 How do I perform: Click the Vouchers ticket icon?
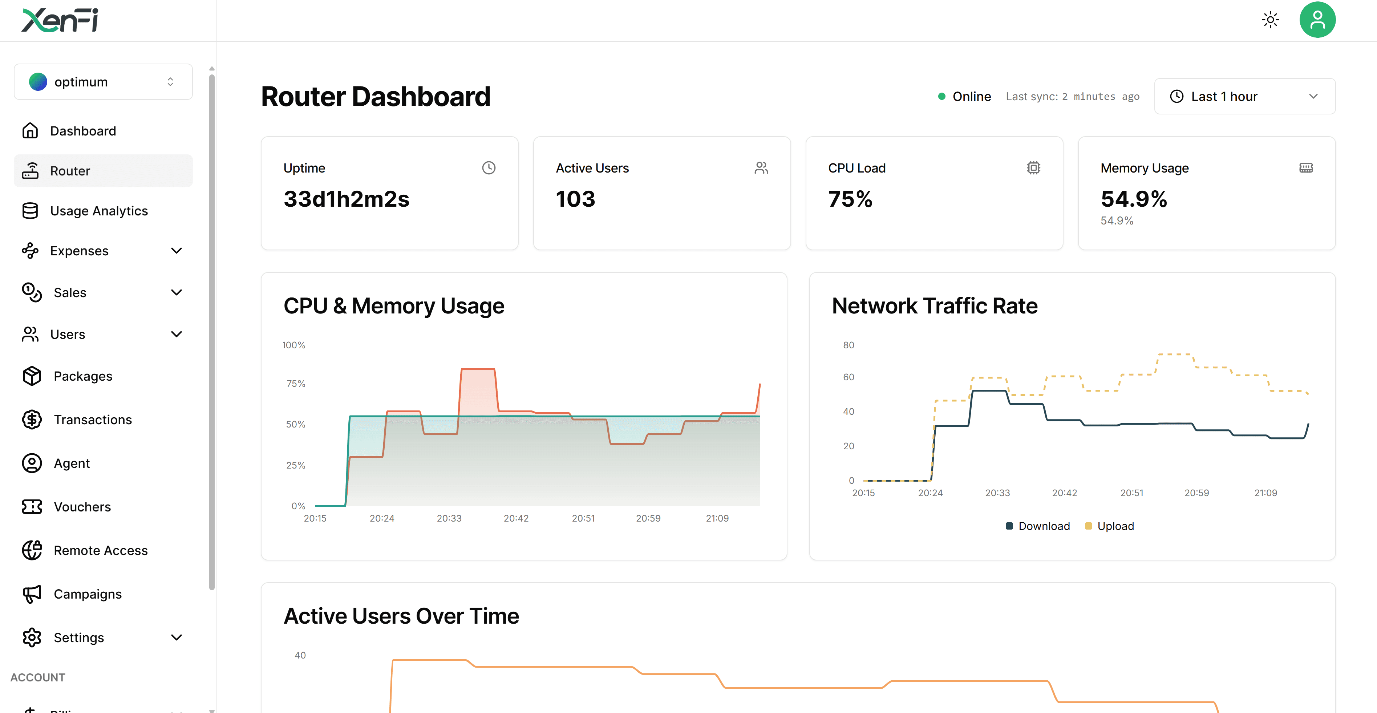pyautogui.click(x=32, y=507)
